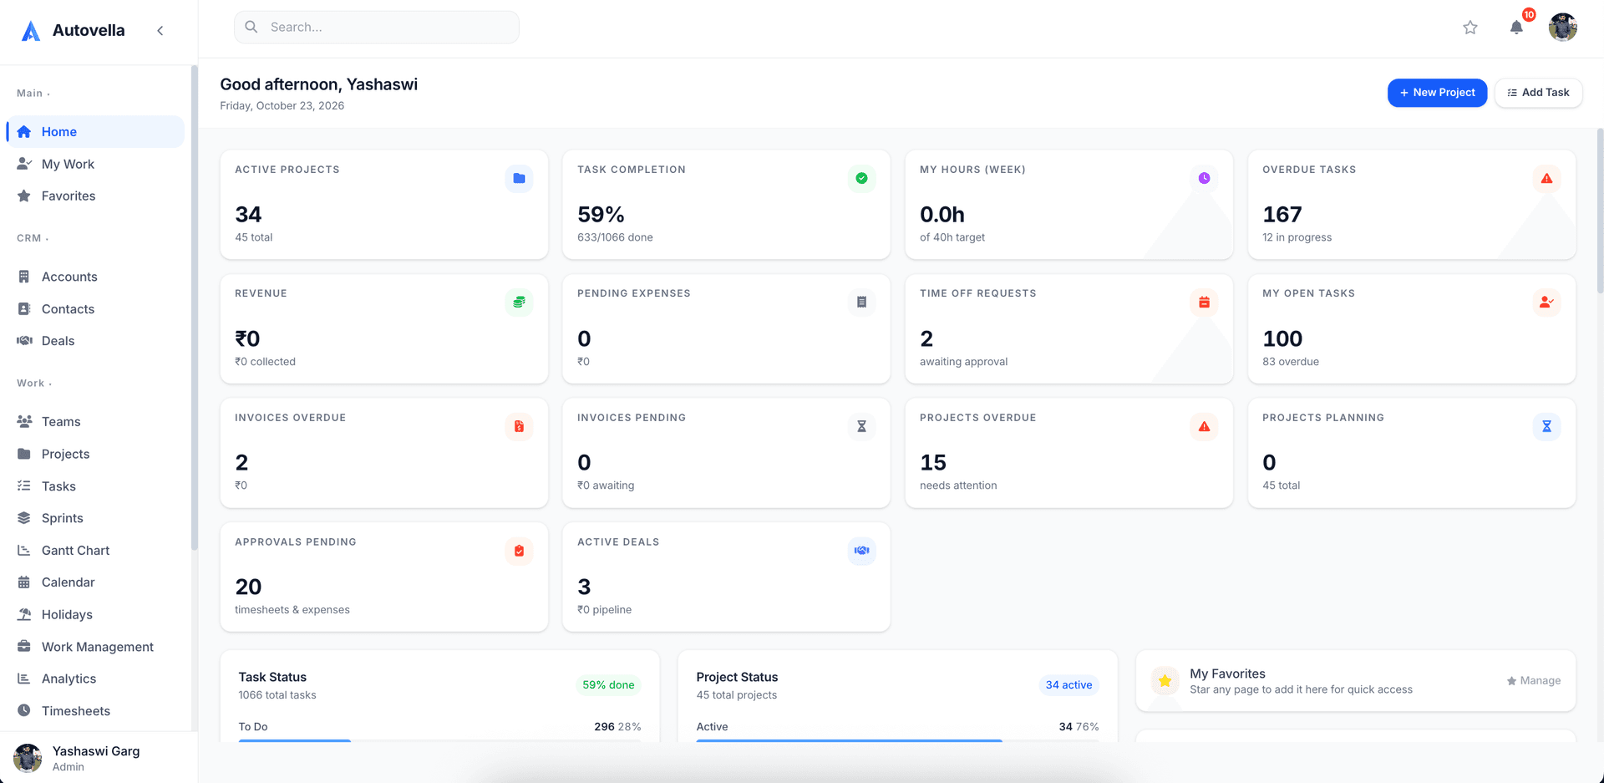The image size is (1604, 783).
Task: Click the Overdue Tasks warning icon
Action: pos(1546,178)
